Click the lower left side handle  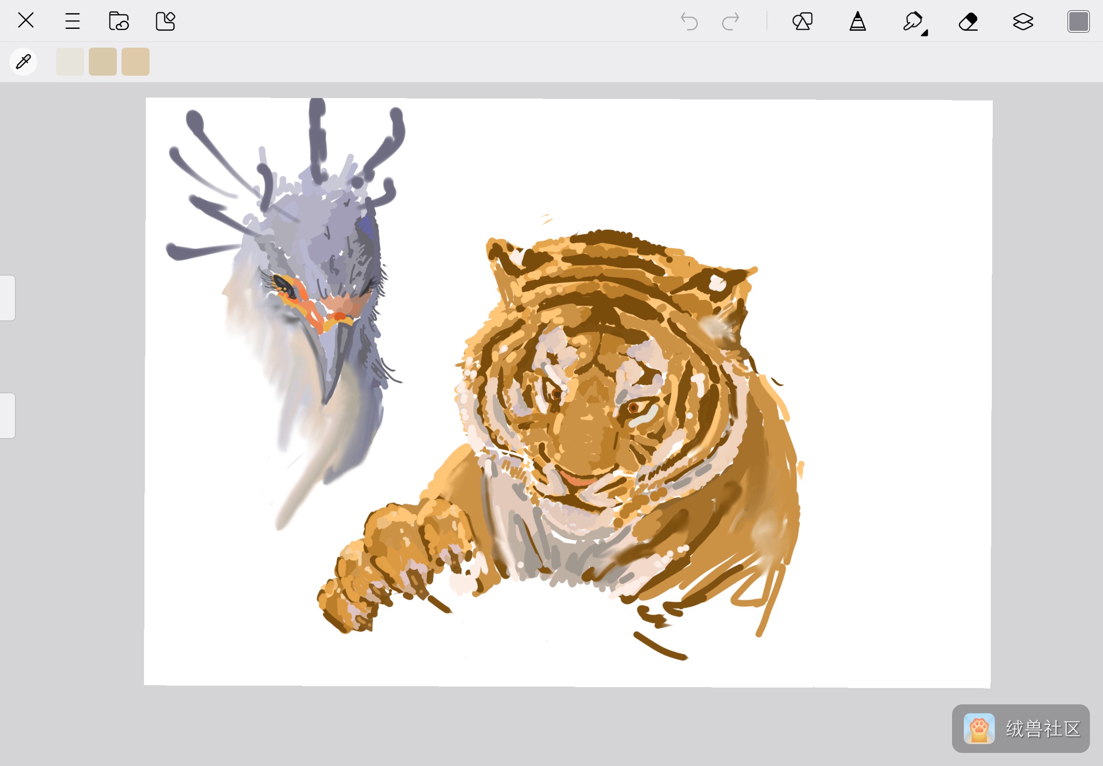tap(7, 416)
